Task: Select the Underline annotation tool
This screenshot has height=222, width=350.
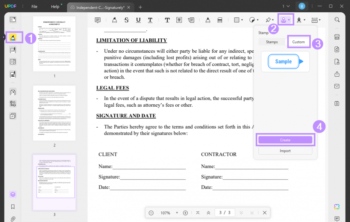Action: tap(138, 19)
